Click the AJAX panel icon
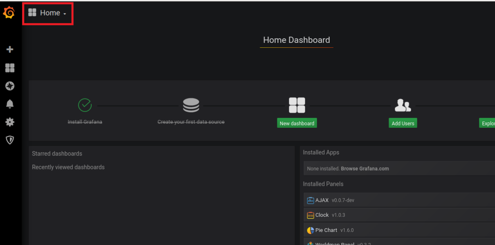 pos(310,200)
